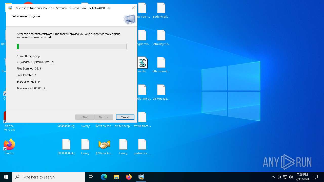Launch Firefox from the taskbar
The height and width of the screenshot is (182, 324).
129,177
